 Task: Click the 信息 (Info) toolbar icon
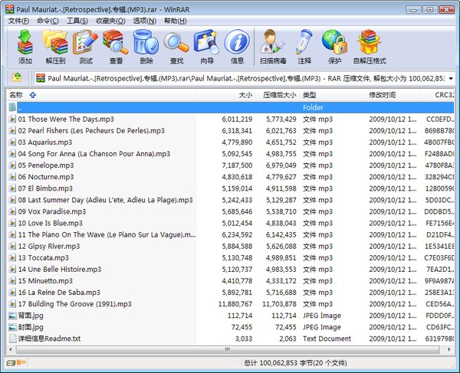tap(237, 42)
